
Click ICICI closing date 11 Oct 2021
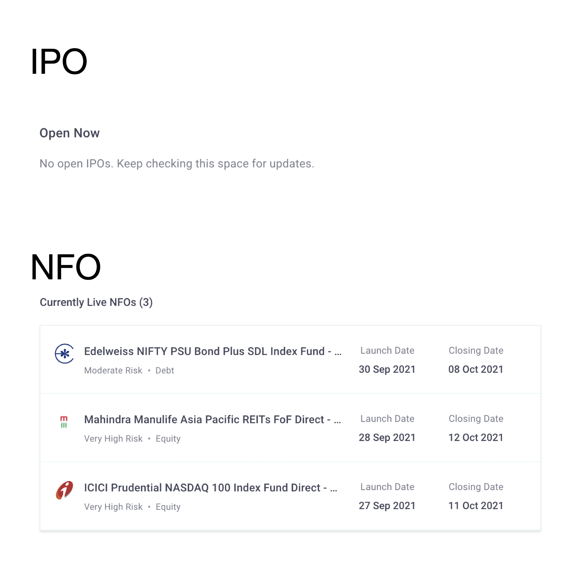[x=476, y=506]
